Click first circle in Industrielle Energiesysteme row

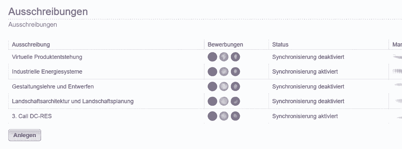212,72
